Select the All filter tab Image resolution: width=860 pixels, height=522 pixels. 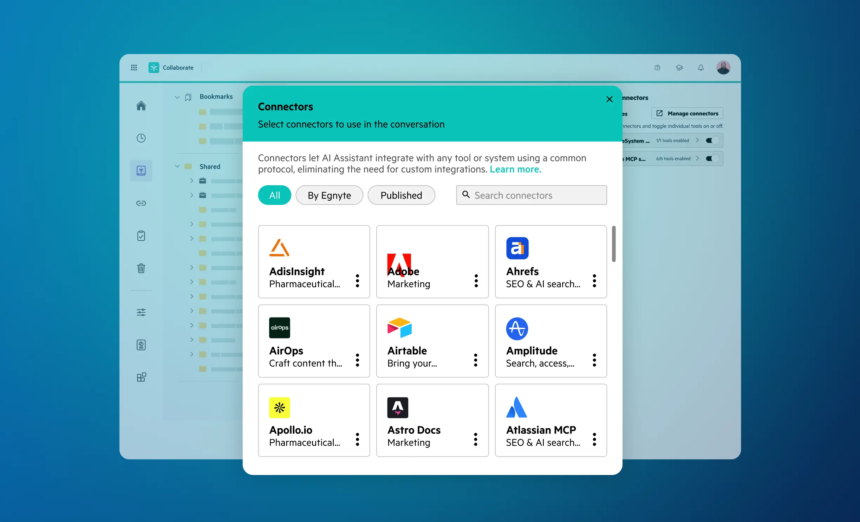(x=275, y=195)
